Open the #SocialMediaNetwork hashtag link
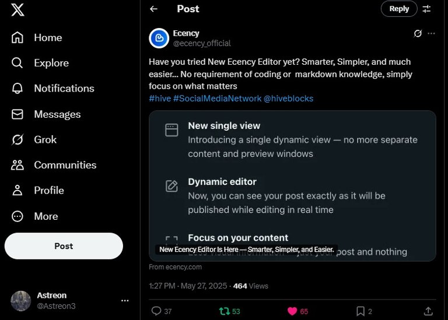448x320 pixels. tap(217, 99)
